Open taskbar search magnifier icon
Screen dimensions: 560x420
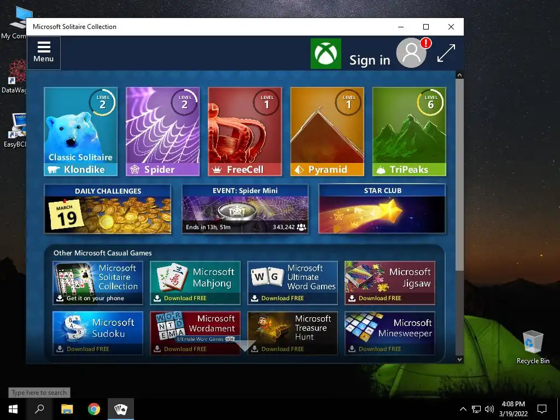pos(39,409)
